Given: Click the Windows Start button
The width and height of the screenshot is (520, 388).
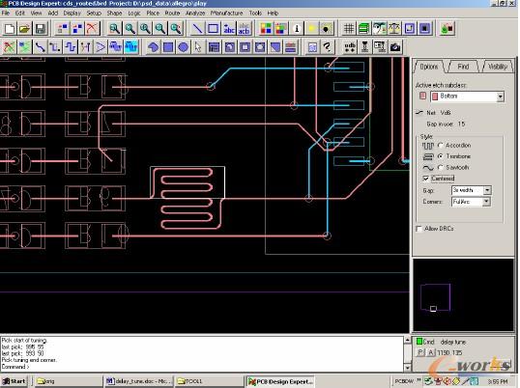Looking at the screenshot, I should 14,381.
